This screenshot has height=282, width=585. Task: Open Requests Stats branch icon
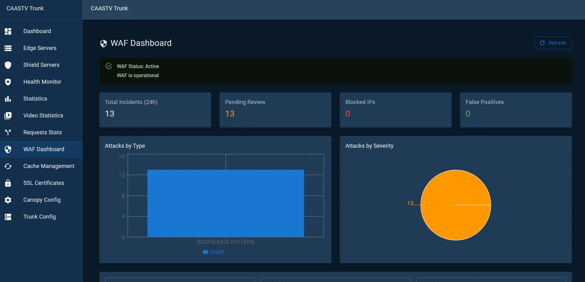coord(8,132)
